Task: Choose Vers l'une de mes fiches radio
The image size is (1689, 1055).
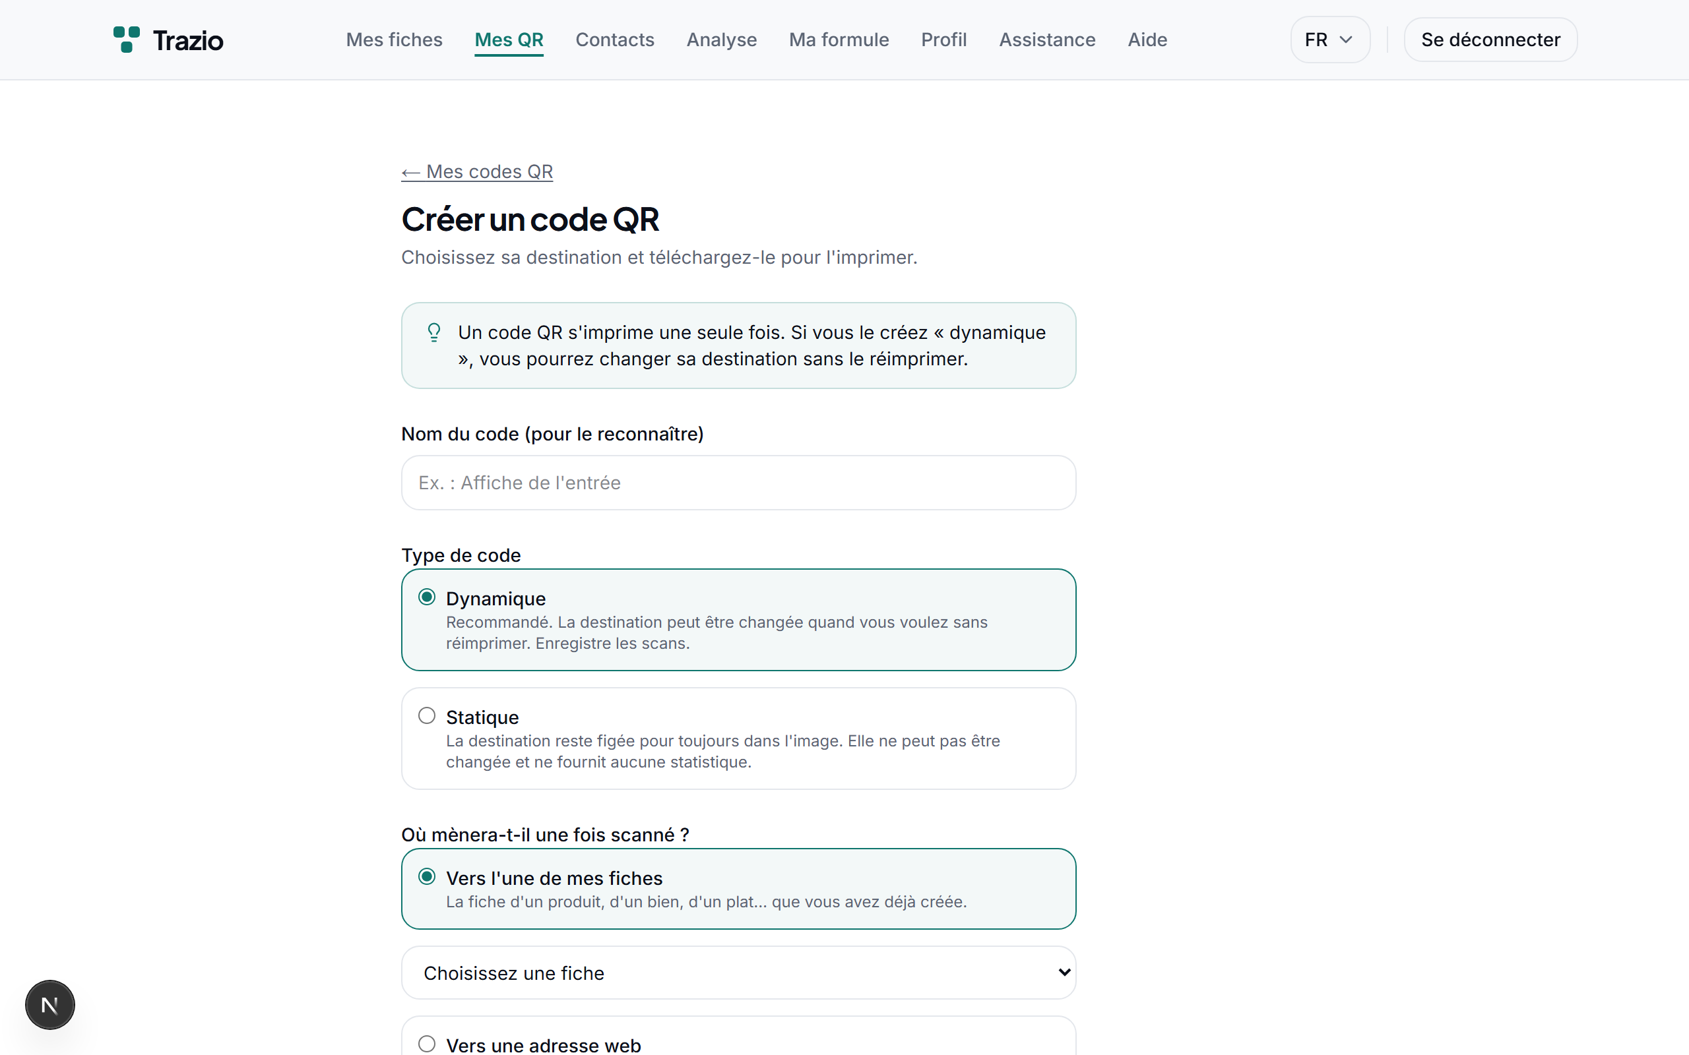Action: [x=426, y=877]
